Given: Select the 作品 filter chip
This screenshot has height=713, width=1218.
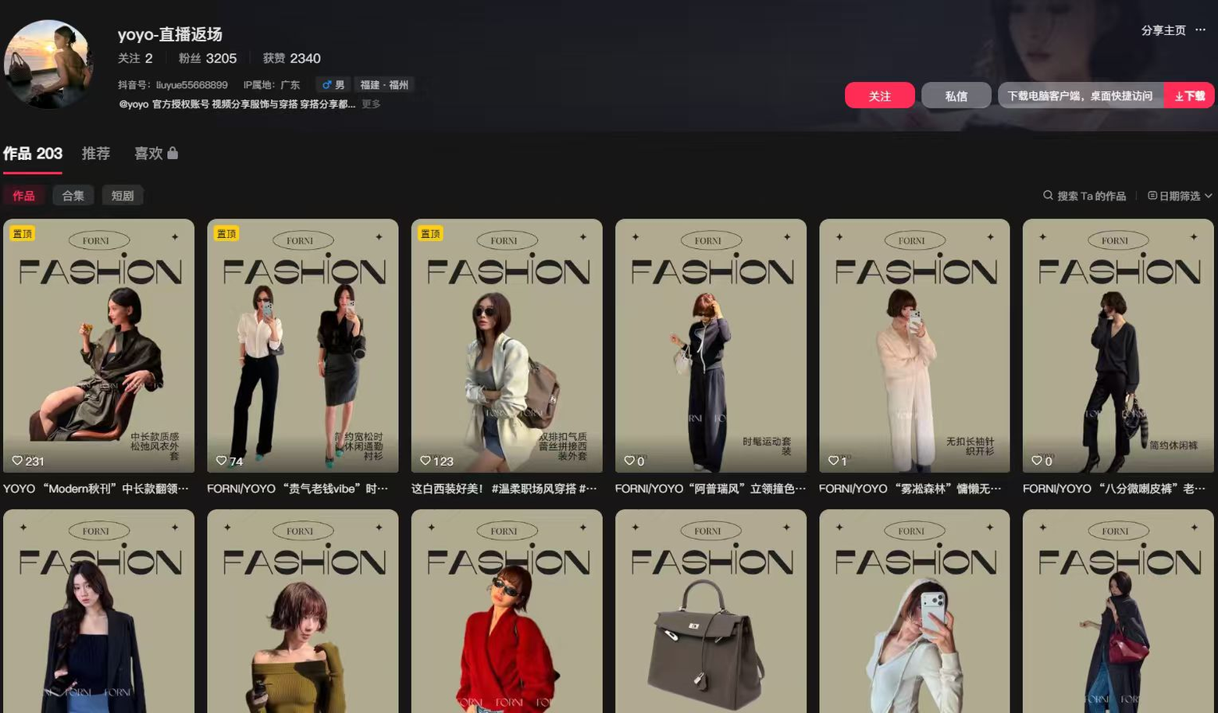Looking at the screenshot, I should click(x=23, y=195).
